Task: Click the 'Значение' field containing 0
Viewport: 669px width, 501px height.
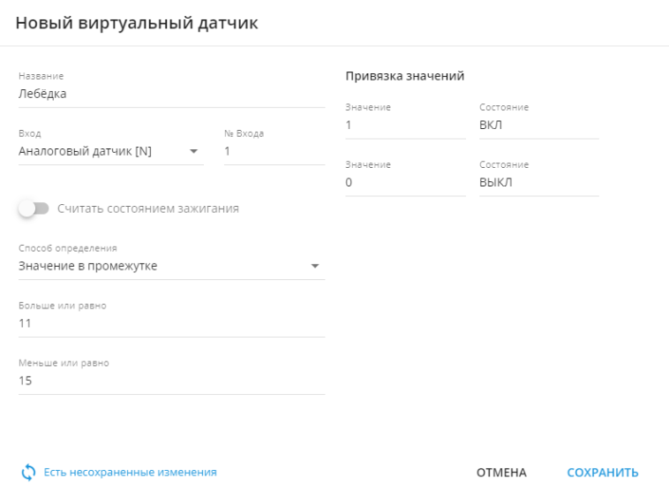Action: pos(405,183)
